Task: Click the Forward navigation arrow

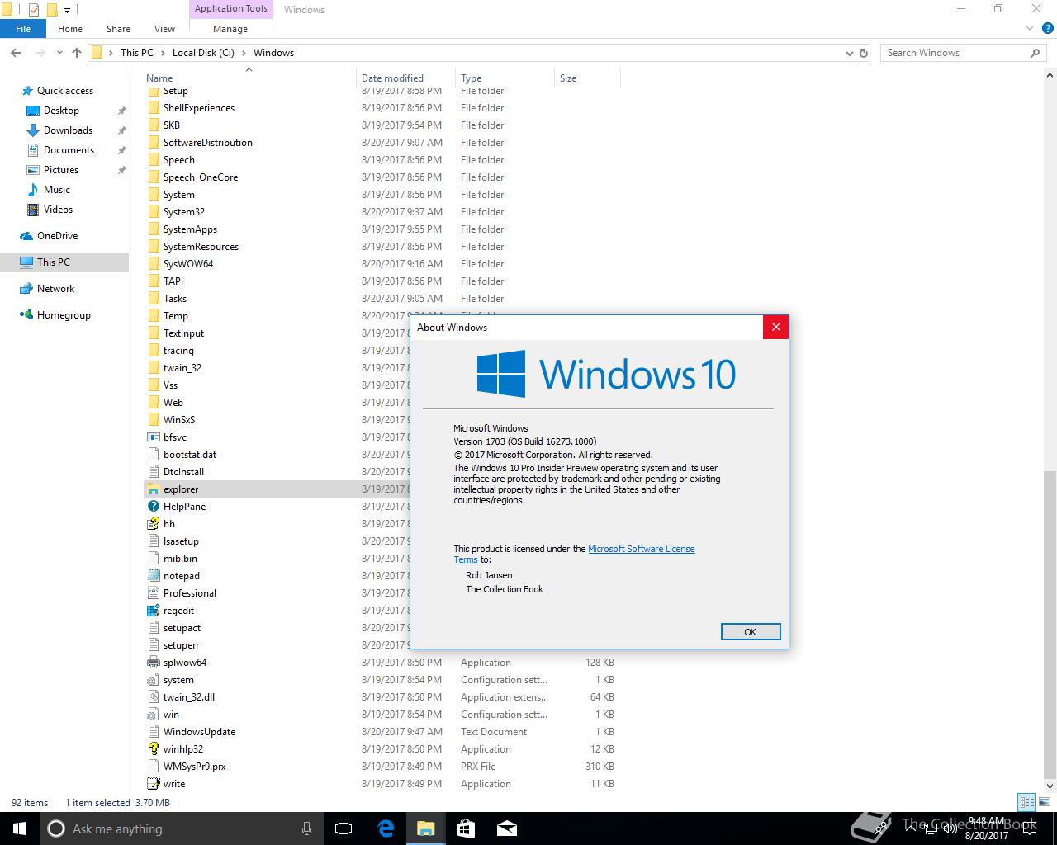Action: click(39, 53)
